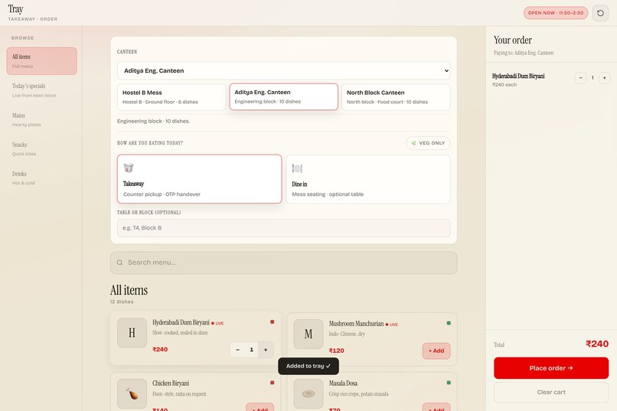Increase biryani quantity in Your order panel
Screen dimensions: 617x411
[605, 78]
